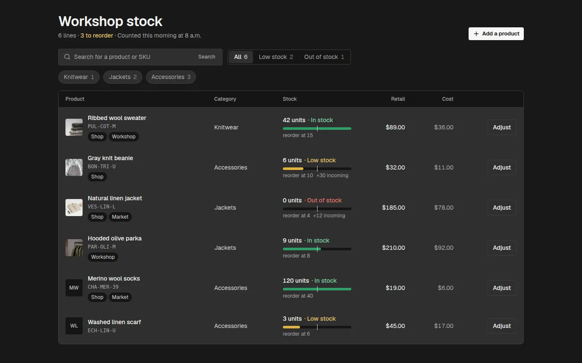Click the Workshop tag under Ribbed wool sweater

(124, 137)
